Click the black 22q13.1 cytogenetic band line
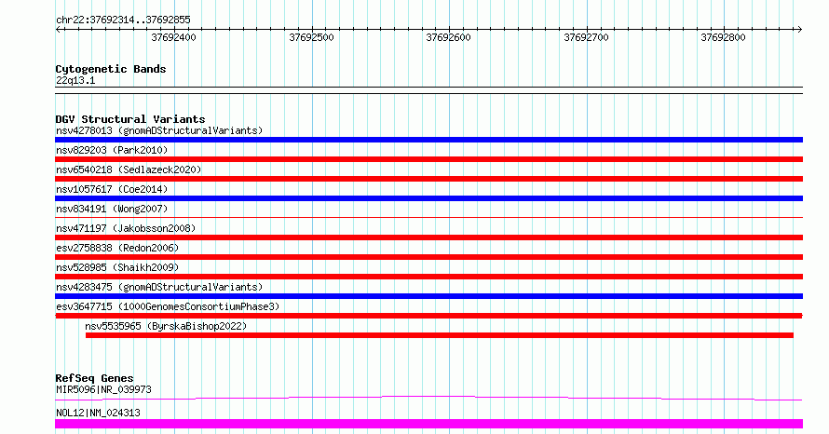The width and height of the screenshot is (829, 434). click(x=428, y=90)
